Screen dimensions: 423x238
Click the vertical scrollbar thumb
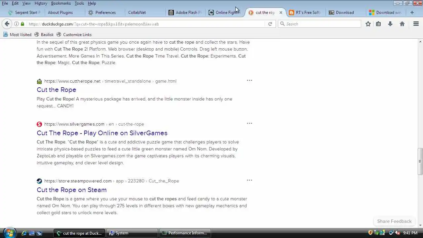(420, 161)
